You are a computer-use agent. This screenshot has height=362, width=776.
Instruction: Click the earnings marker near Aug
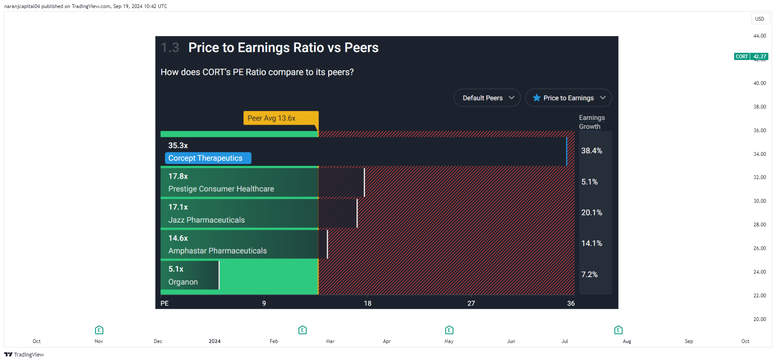pos(618,330)
